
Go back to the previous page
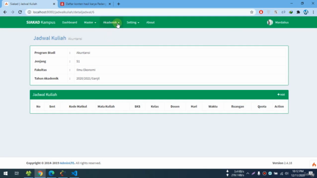[5, 12]
